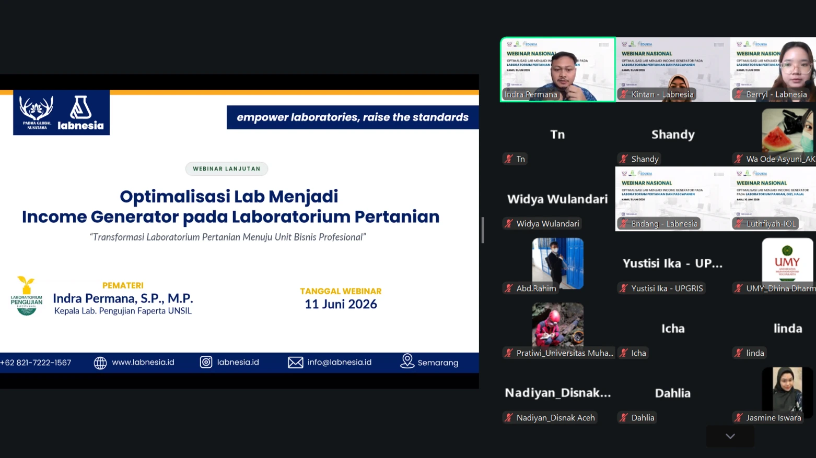Click muted mic icon for Nadiyan_Disnak Aceh

pos(509,418)
